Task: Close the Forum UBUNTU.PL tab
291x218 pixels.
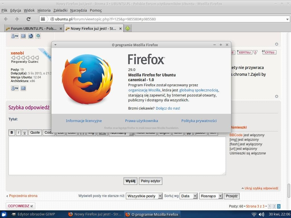Action: click(61, 29)
